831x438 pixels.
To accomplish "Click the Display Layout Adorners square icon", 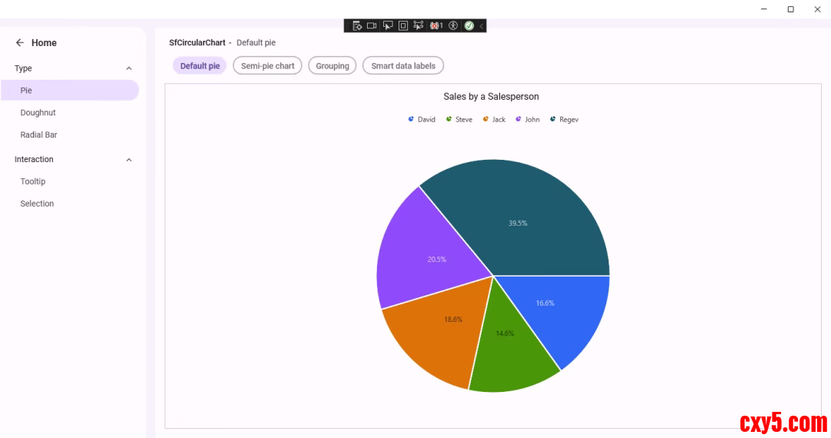I will [403, 25].
